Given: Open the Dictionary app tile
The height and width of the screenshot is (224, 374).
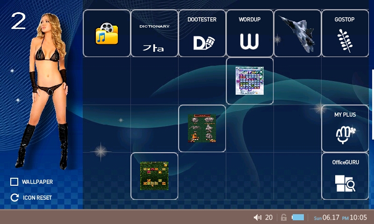Looking at the screenshot, I should click(154, 33).
